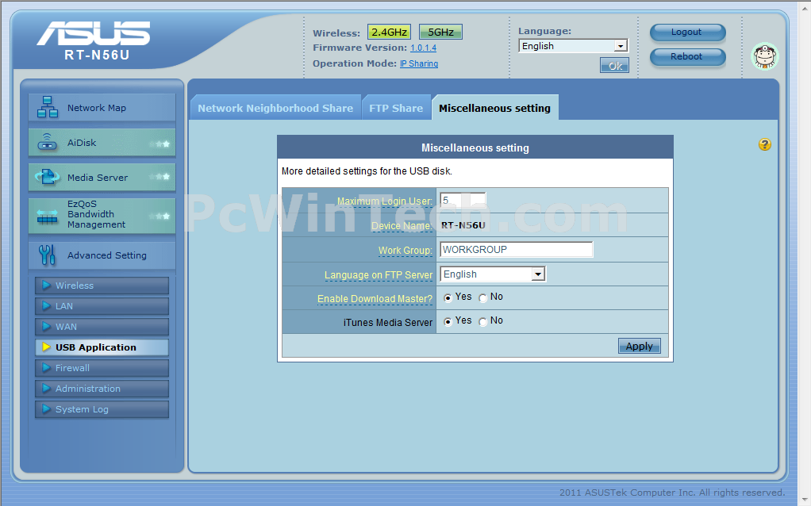Image resolution: width=811 pixels, height=506 pixels.
Task: Open the Language on FTP Server dropdown
Action: click(x=493, y=274)
